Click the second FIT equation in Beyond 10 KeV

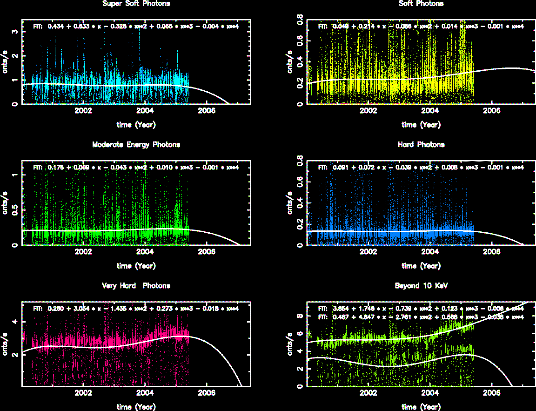click(421, 317)
